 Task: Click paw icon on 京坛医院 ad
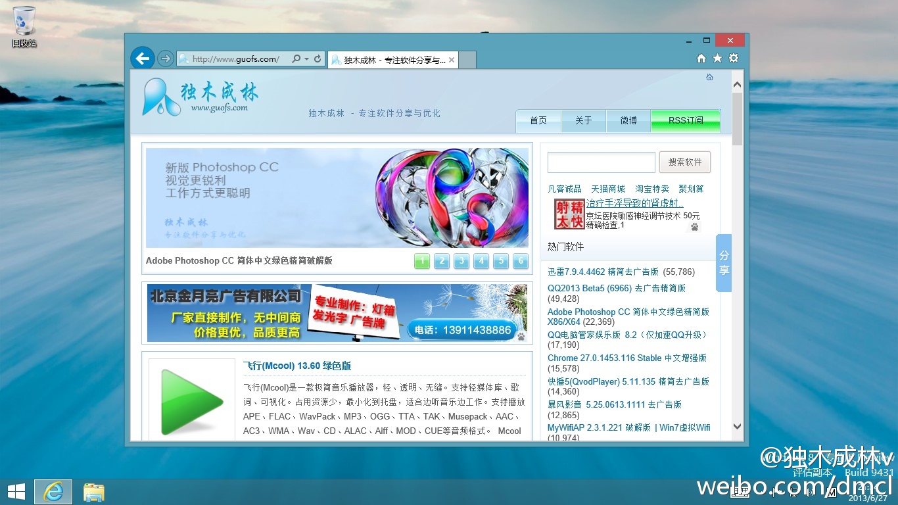[x=694, y=227]
